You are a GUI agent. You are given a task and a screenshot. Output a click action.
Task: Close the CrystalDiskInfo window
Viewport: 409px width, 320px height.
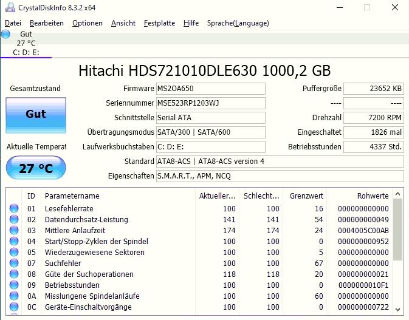click(395, 7)
